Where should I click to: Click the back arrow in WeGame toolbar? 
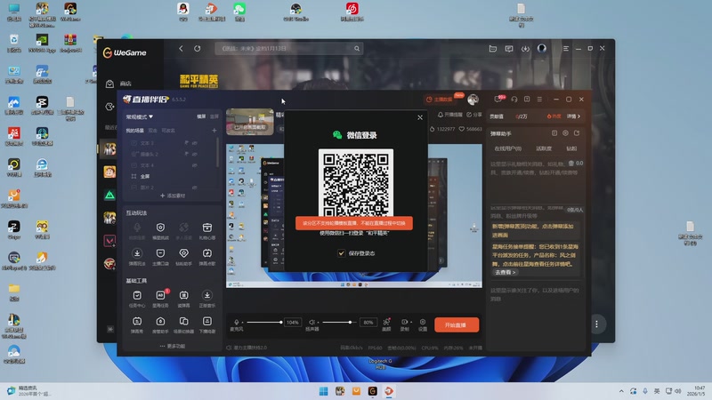tap(181, 49)
